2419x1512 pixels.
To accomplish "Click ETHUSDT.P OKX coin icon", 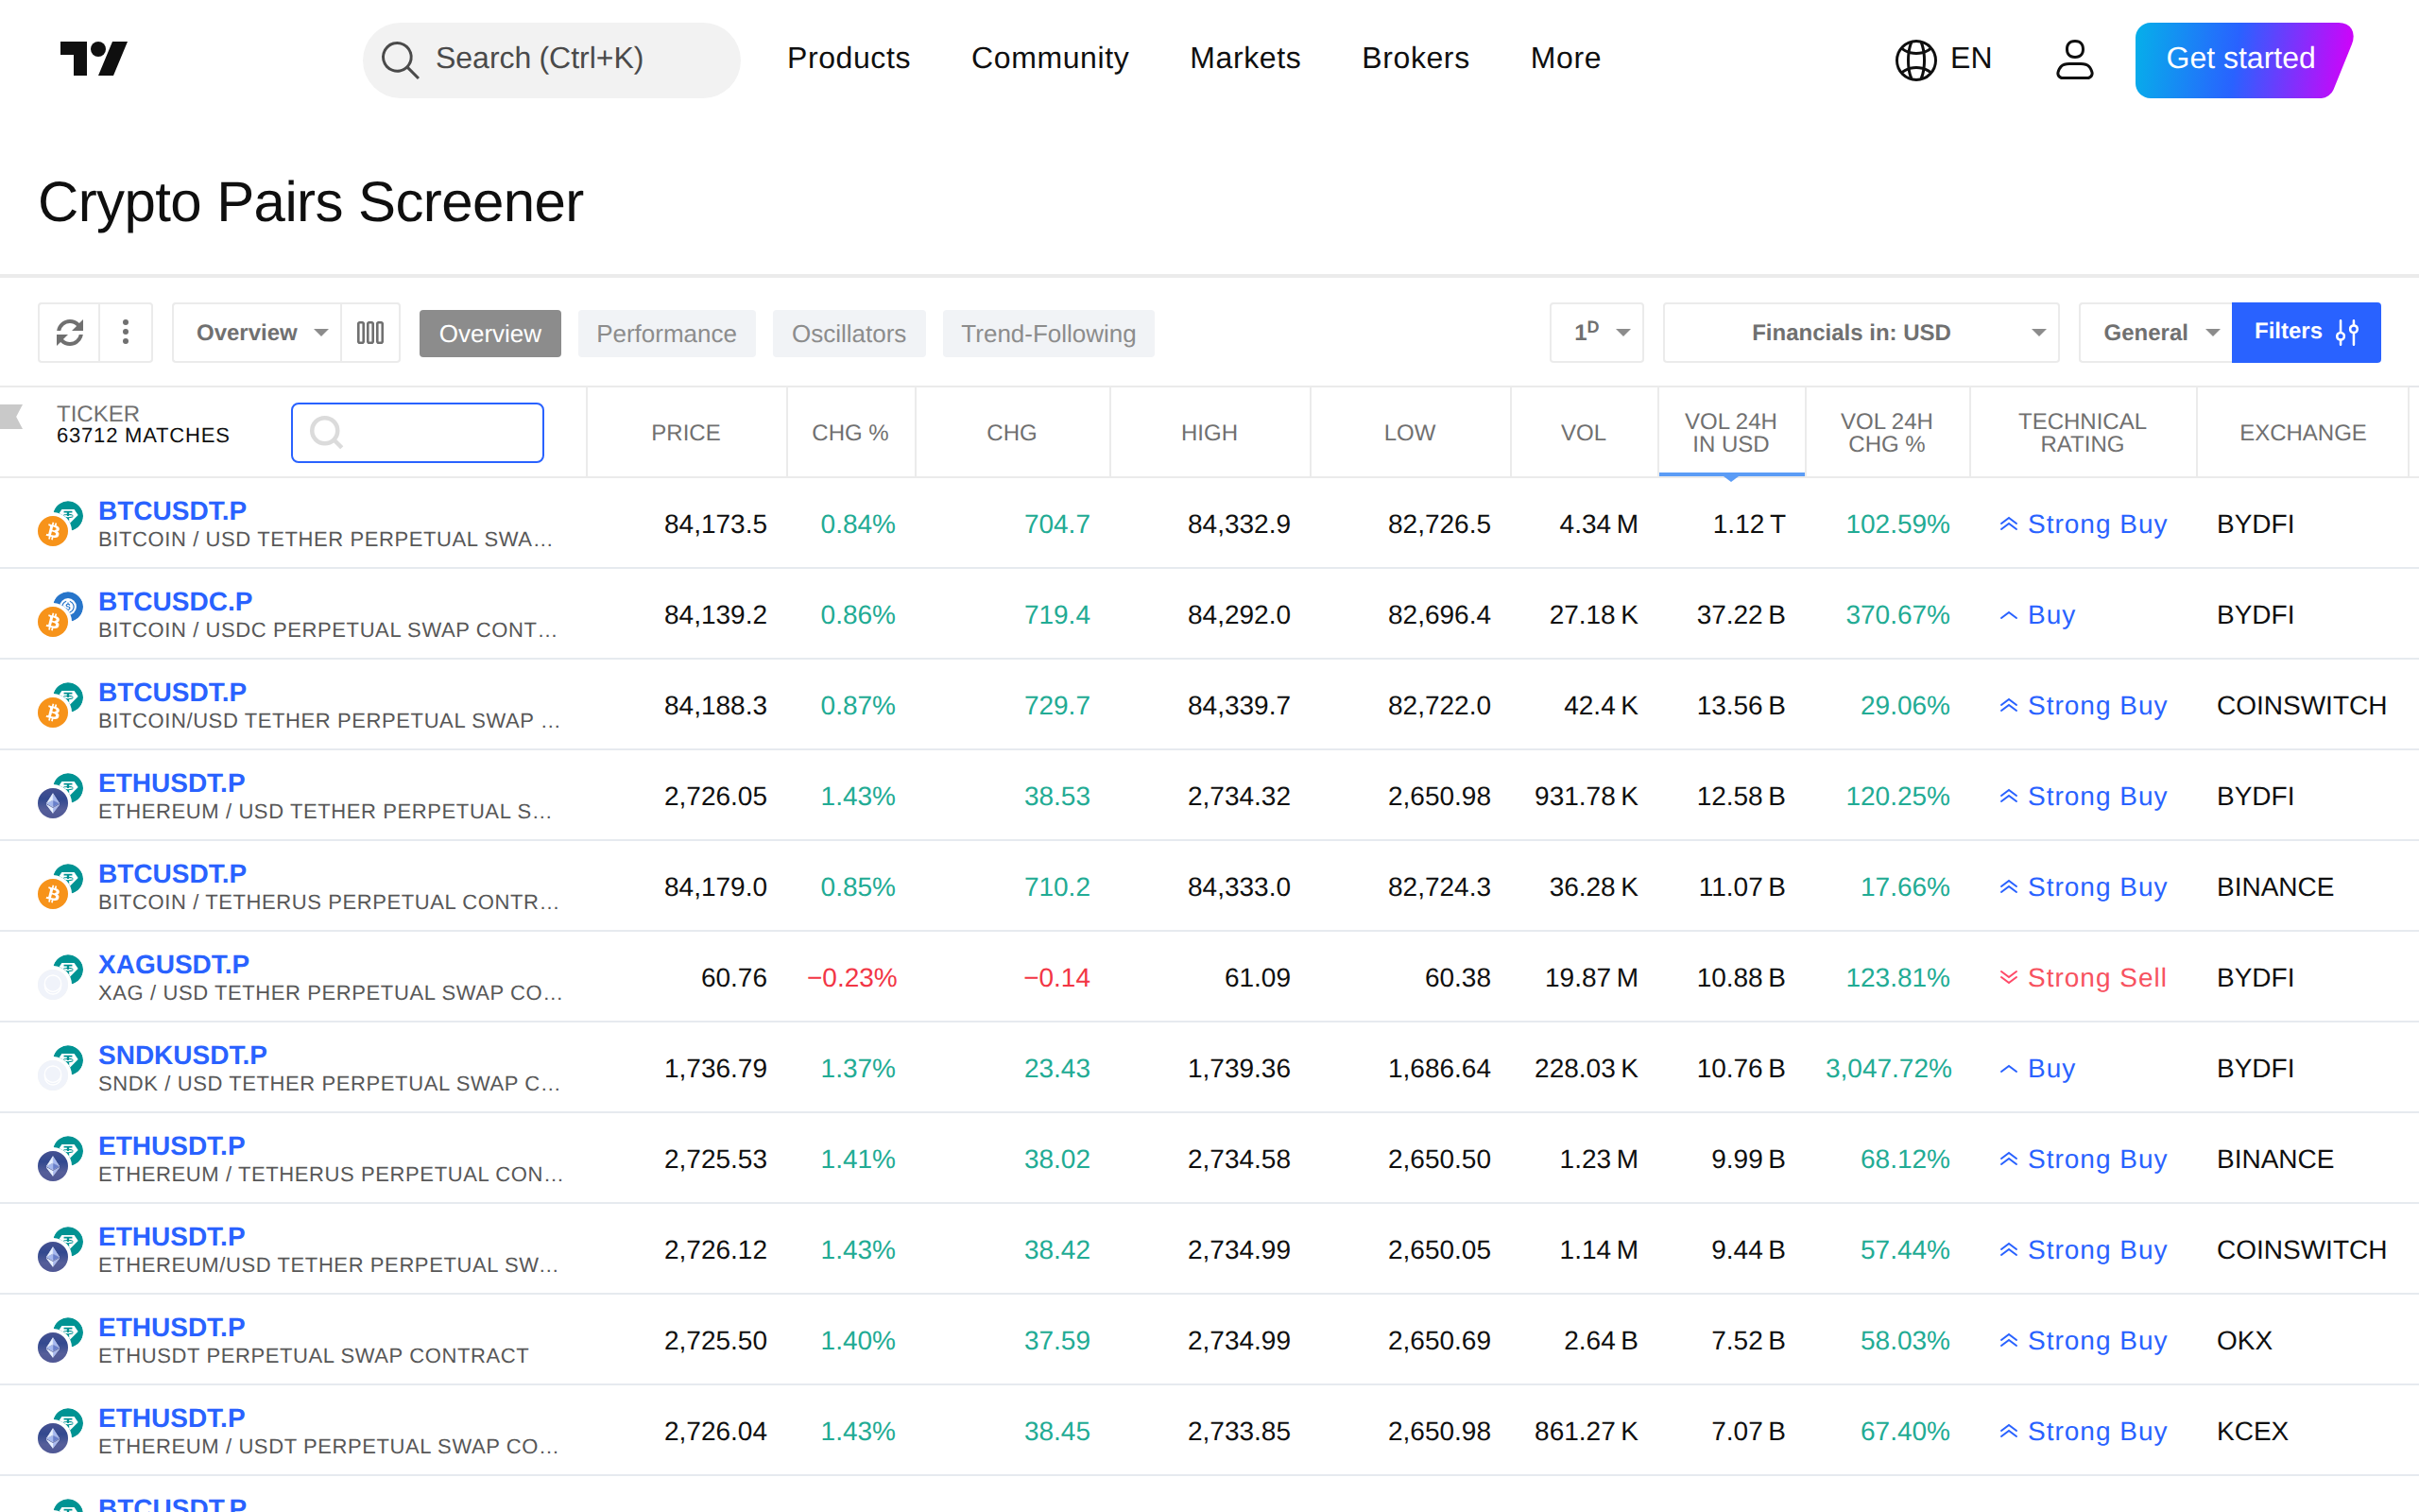I will (59, 1339).
